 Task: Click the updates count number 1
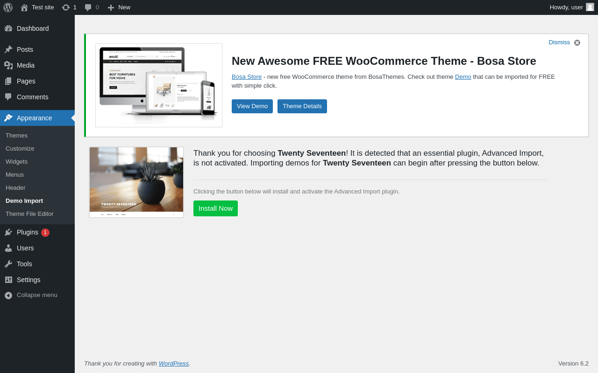(x=75, y=7)
